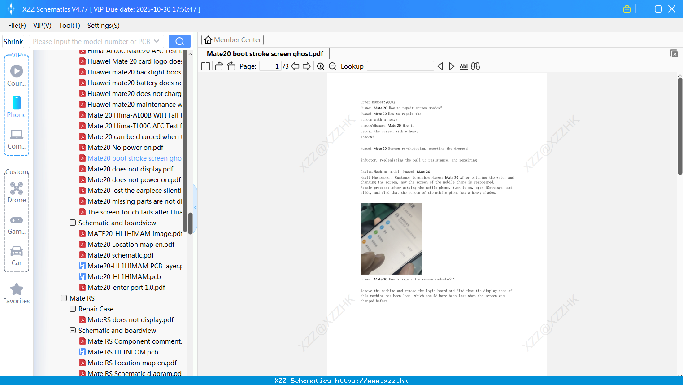Click the phone photo in PDF

(392, 238)
